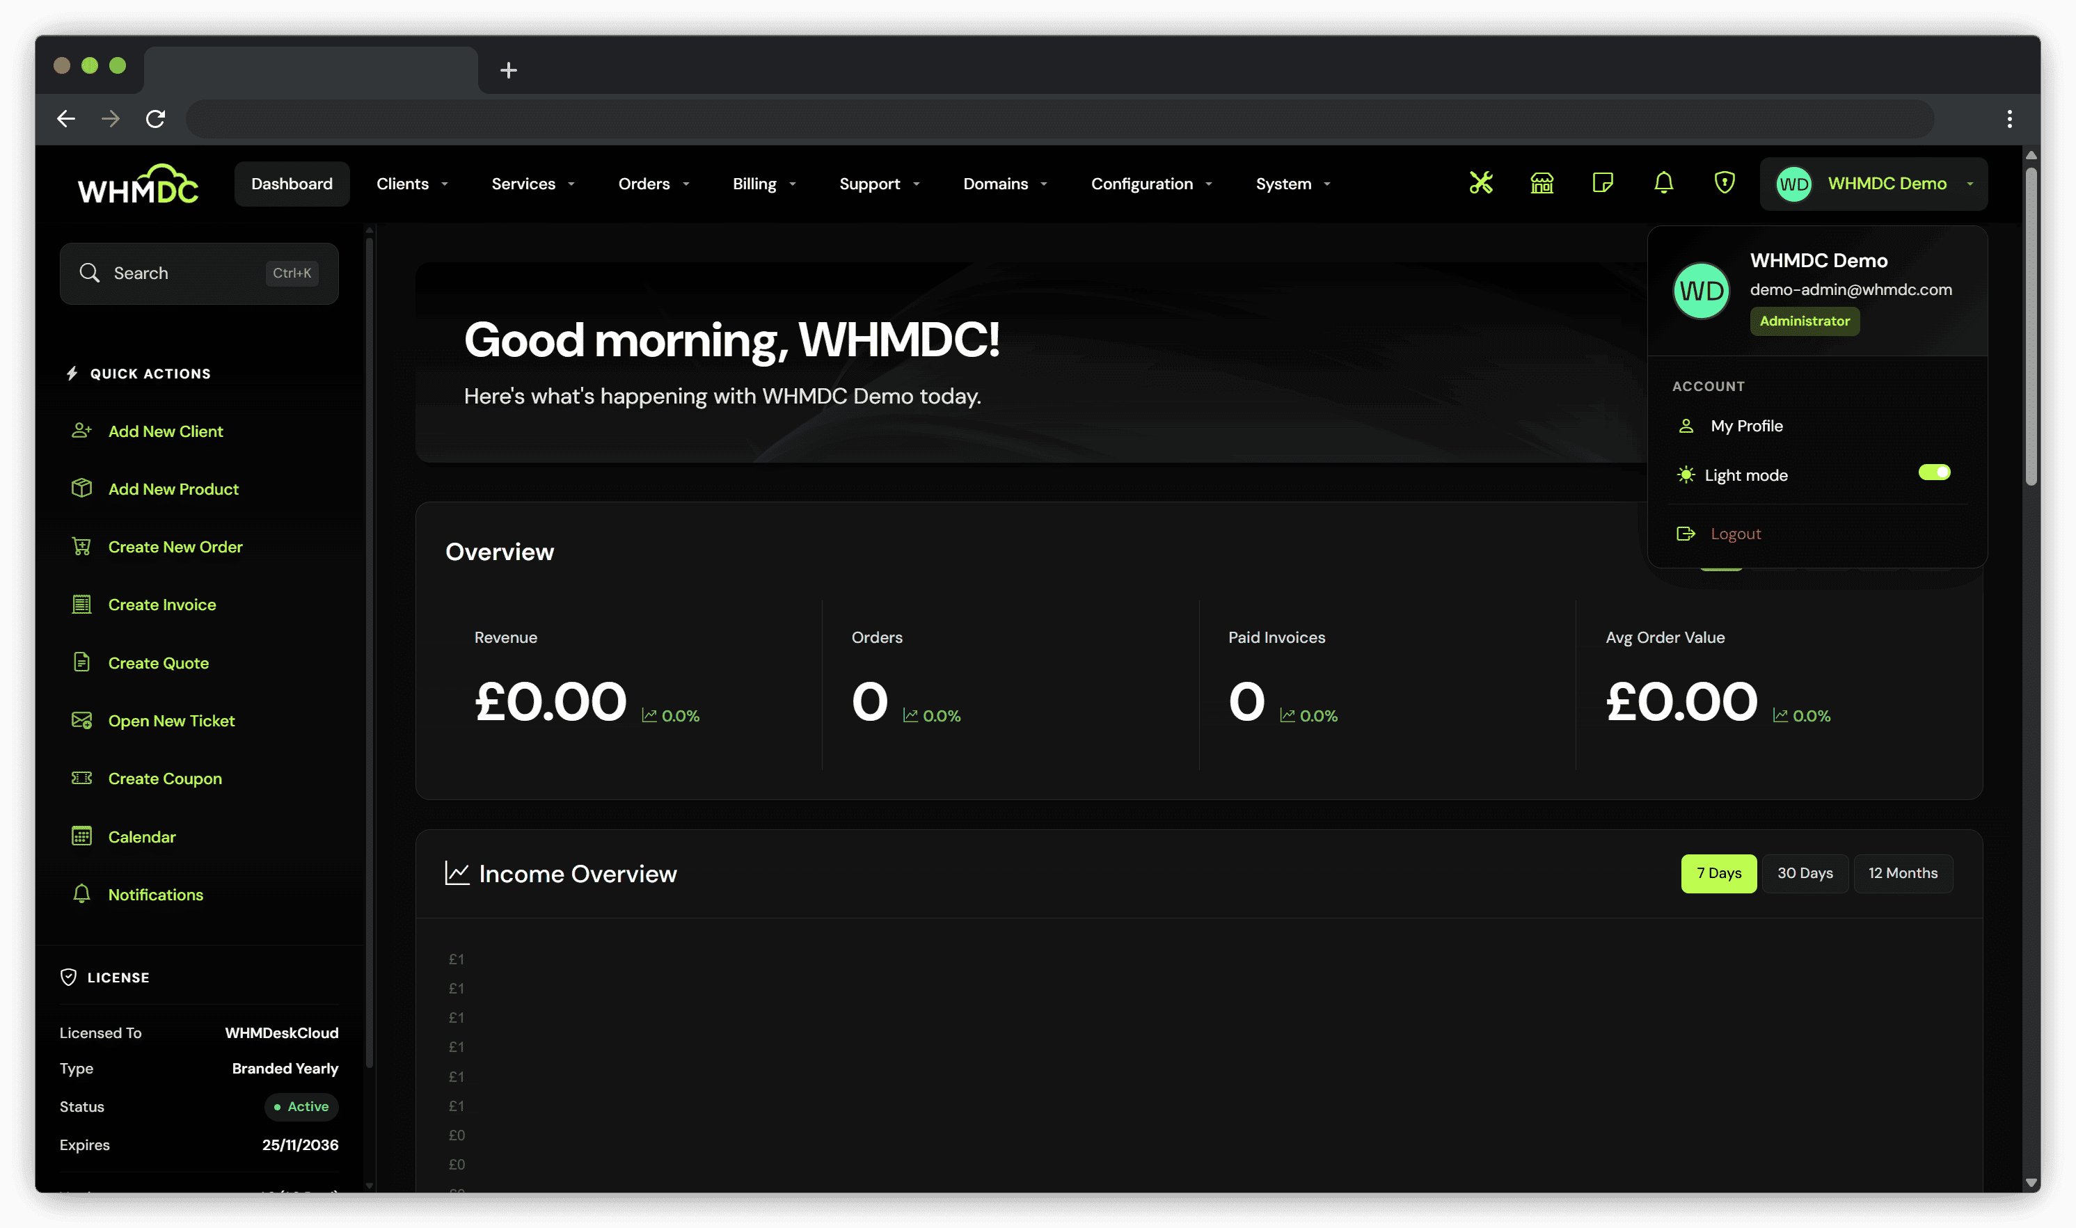This screenshot has height=1228, width=2076.
Task: Open the security shield icon
Action: click(x=1723, y=184)
